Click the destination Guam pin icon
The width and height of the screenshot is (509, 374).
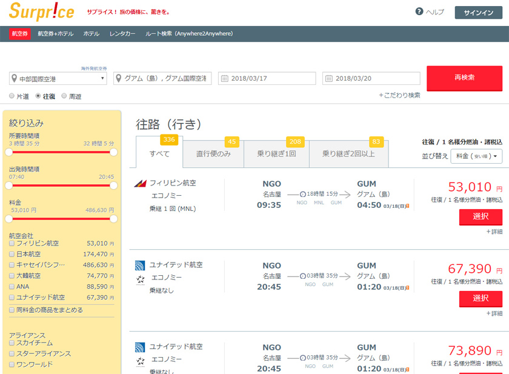(119, 78)
